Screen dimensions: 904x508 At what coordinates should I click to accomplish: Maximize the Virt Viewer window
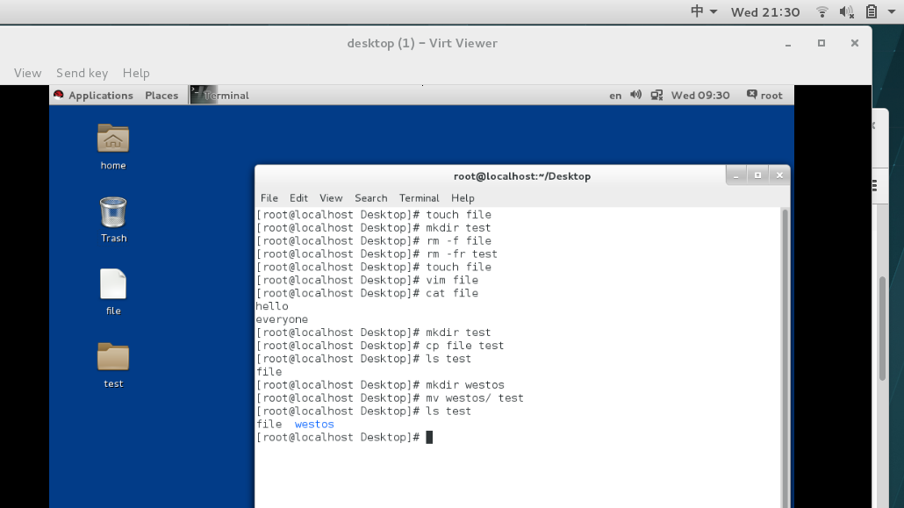[821, 43]
